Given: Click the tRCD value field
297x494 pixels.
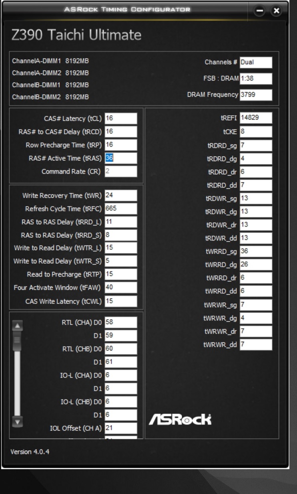Looking at the screenshot, I should click(x=121, y=132).
